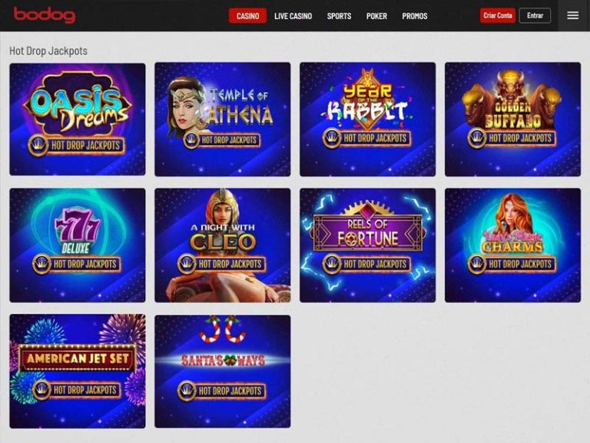Play 777 Deluxe slot game
Viewport: 590px width, 443px height.
[78, 245]
